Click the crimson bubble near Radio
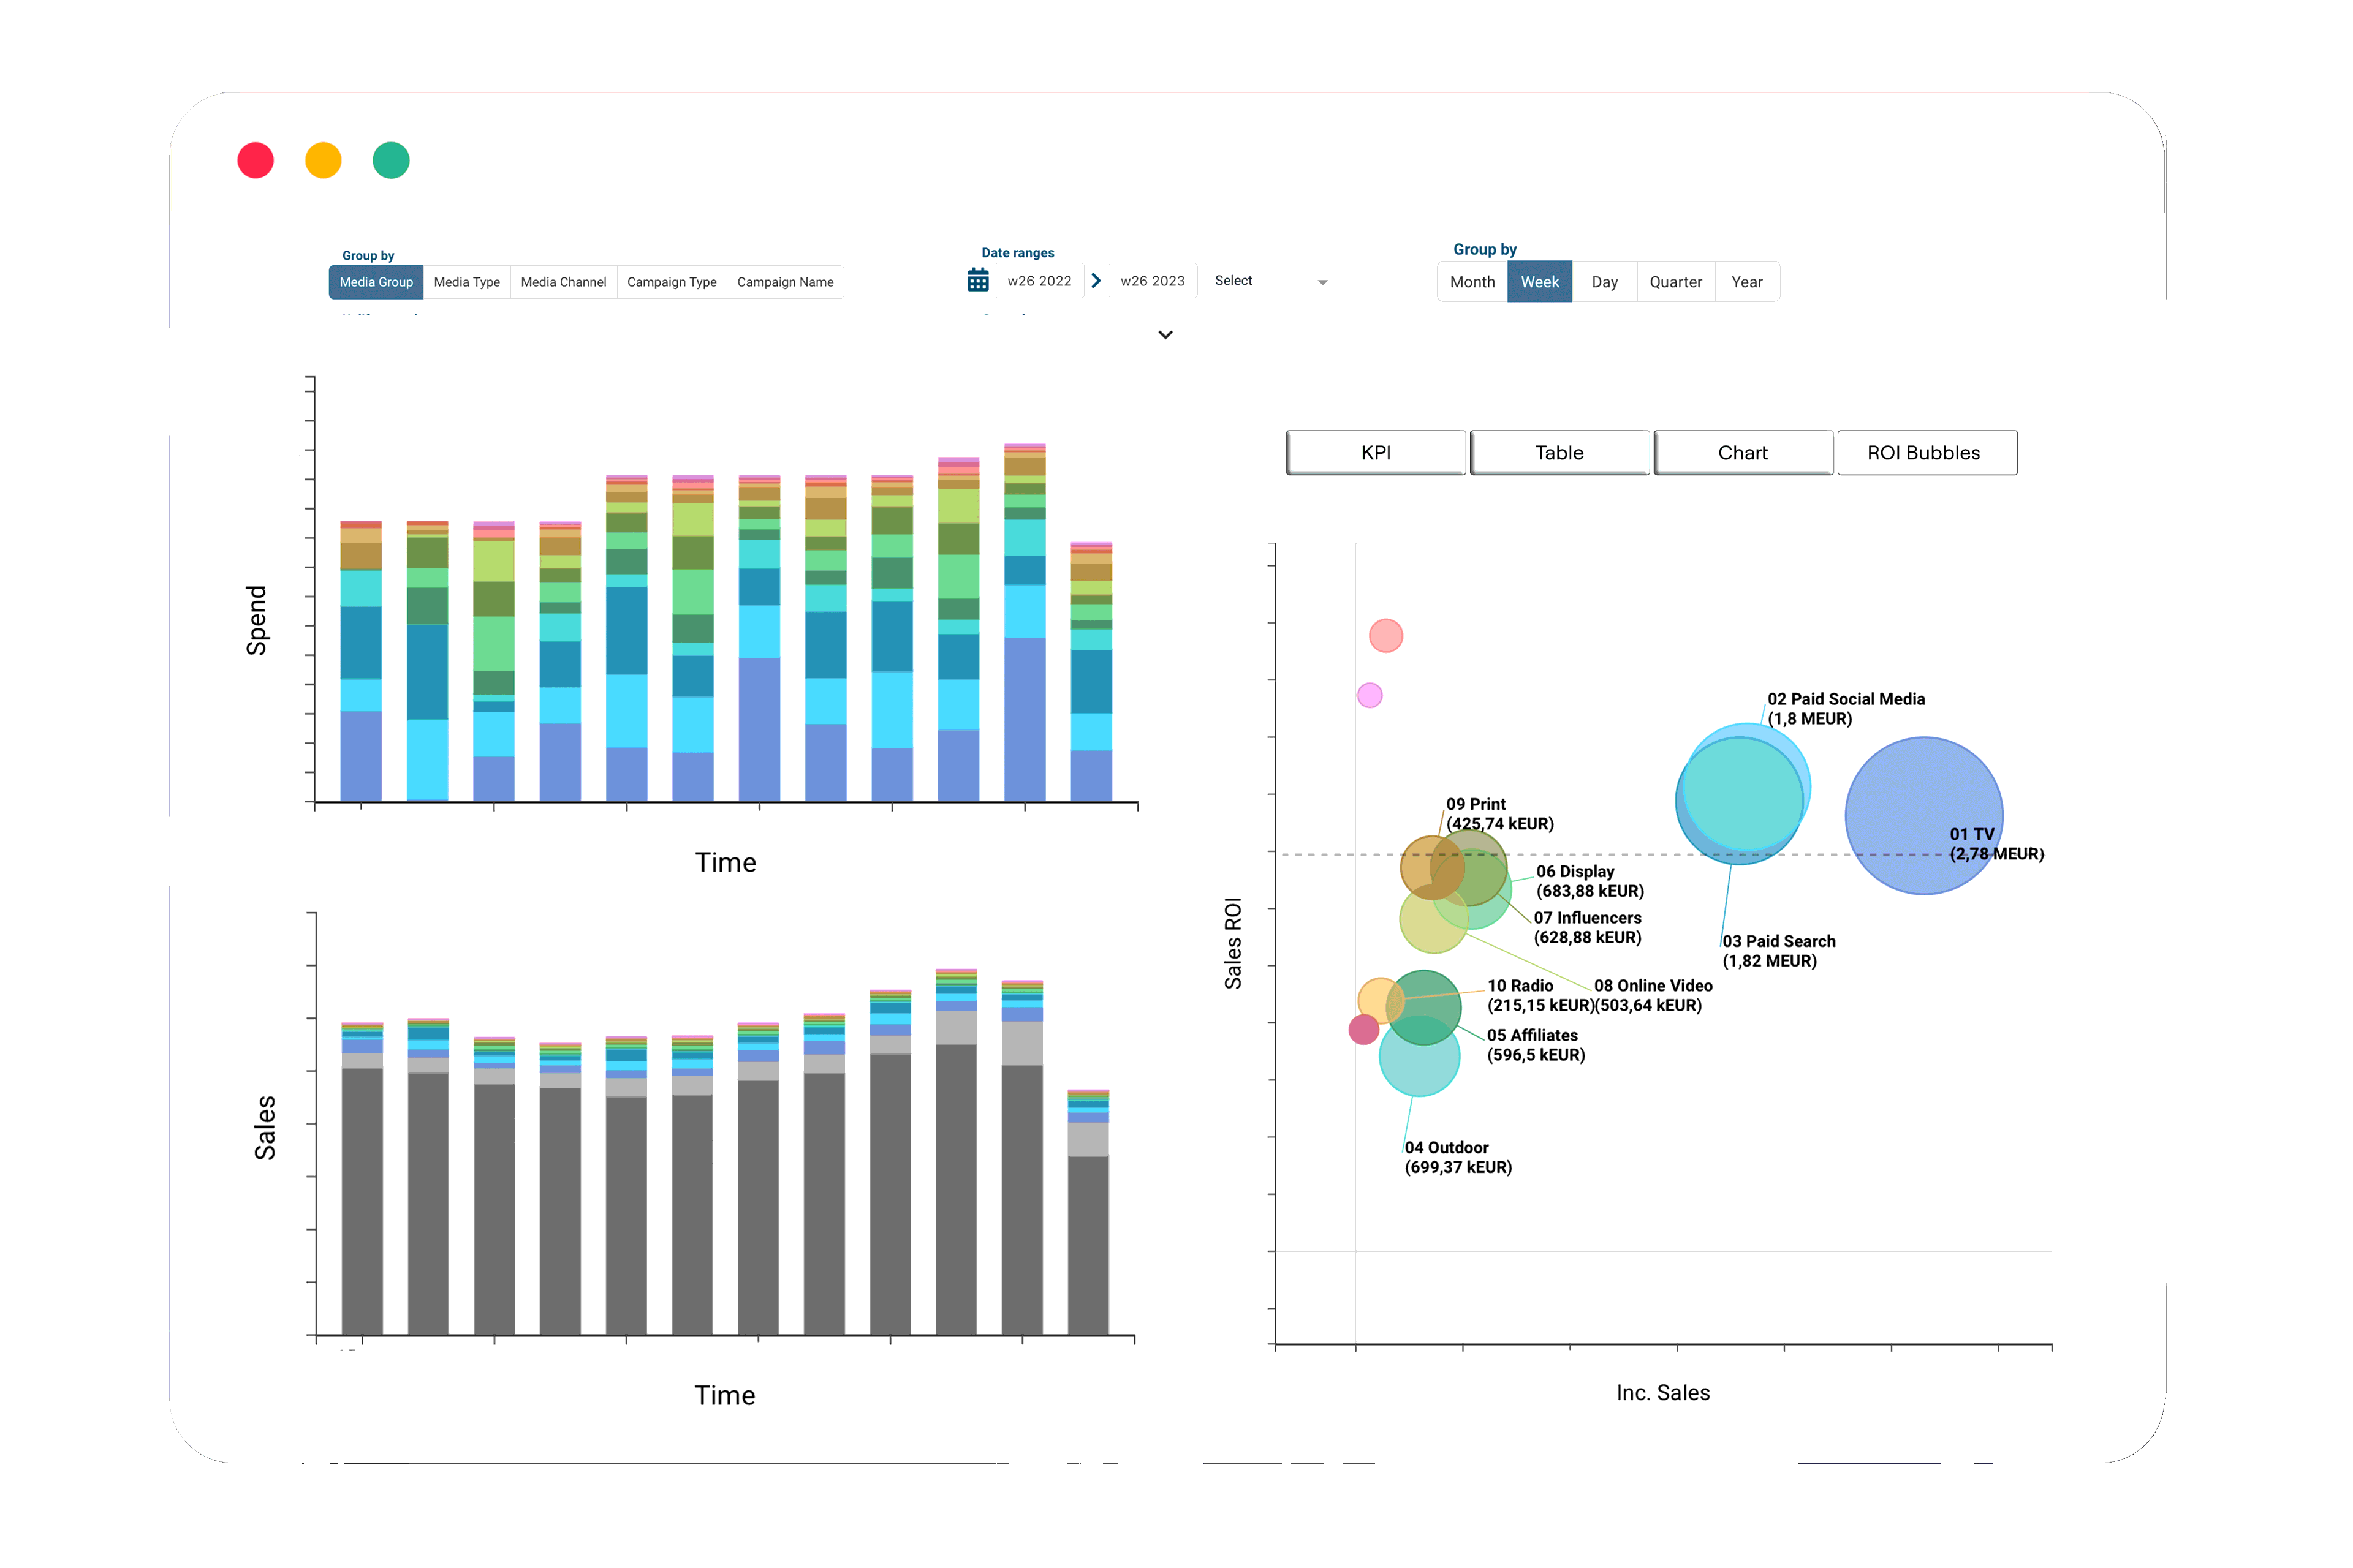 (1363, 1029)
